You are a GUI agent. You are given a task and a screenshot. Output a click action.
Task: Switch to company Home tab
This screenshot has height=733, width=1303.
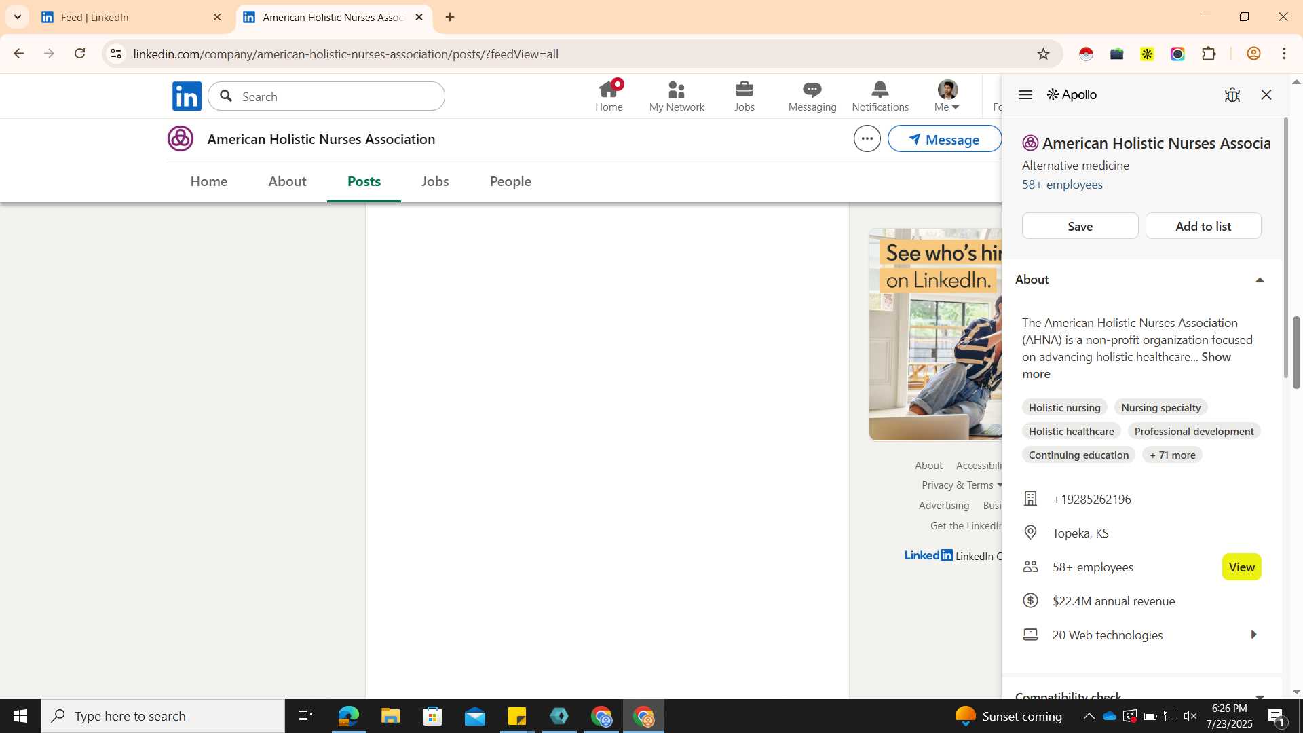tap(209, 181)
